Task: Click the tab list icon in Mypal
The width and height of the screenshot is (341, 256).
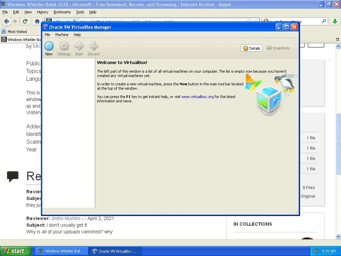Action: [338, 39]
